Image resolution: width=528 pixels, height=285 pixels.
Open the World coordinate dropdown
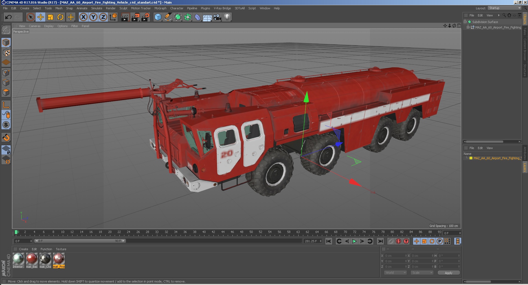[x=395, y=273]
